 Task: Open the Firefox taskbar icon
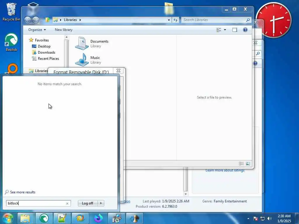[x=98, y=218]
